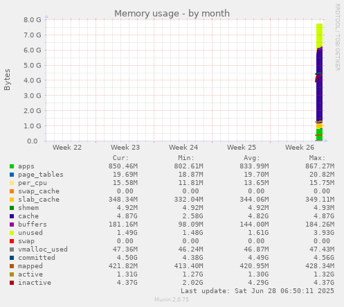Click the 'inactive' legend label
Viewport: 344px width, 307px height.
[x=35, y=283]
